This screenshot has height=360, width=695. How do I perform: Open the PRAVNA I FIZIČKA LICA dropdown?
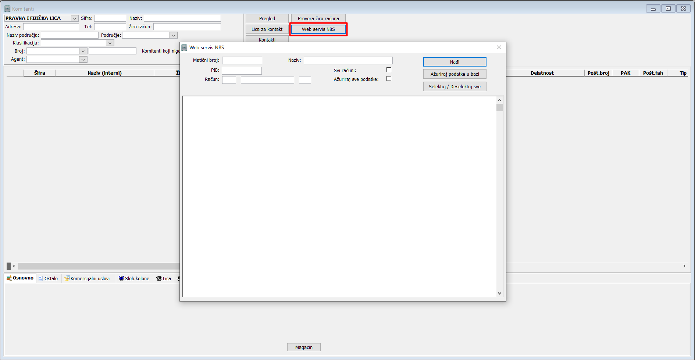(75, 18)
